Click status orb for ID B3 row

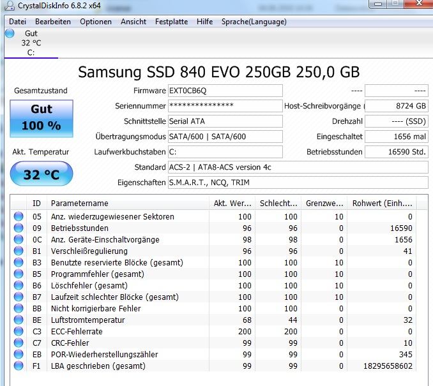point(19,262)
